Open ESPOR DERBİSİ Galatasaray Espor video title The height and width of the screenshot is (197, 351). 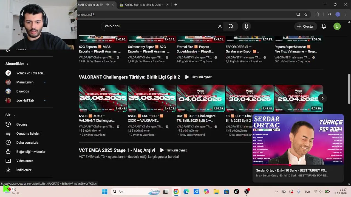pyautogui.click(x=242, y=49)
